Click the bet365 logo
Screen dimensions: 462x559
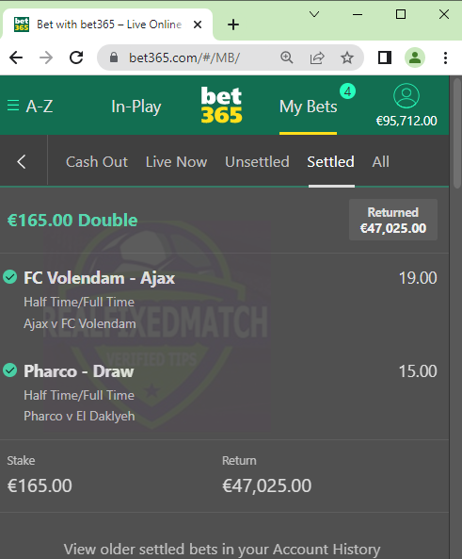pos(221,105)
